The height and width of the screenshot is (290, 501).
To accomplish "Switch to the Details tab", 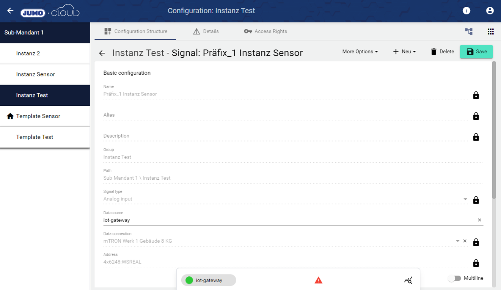I will (x=206, y=31).
